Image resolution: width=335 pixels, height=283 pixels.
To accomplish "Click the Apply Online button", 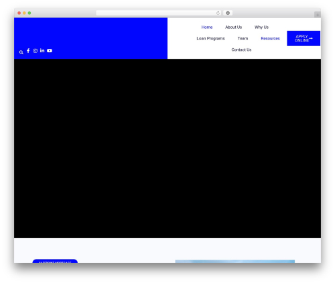I will pyautogui.click(x=304, y=38).
